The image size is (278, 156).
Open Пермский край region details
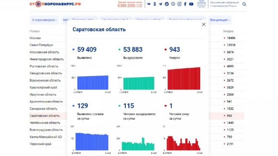click(x=40, y=144)
